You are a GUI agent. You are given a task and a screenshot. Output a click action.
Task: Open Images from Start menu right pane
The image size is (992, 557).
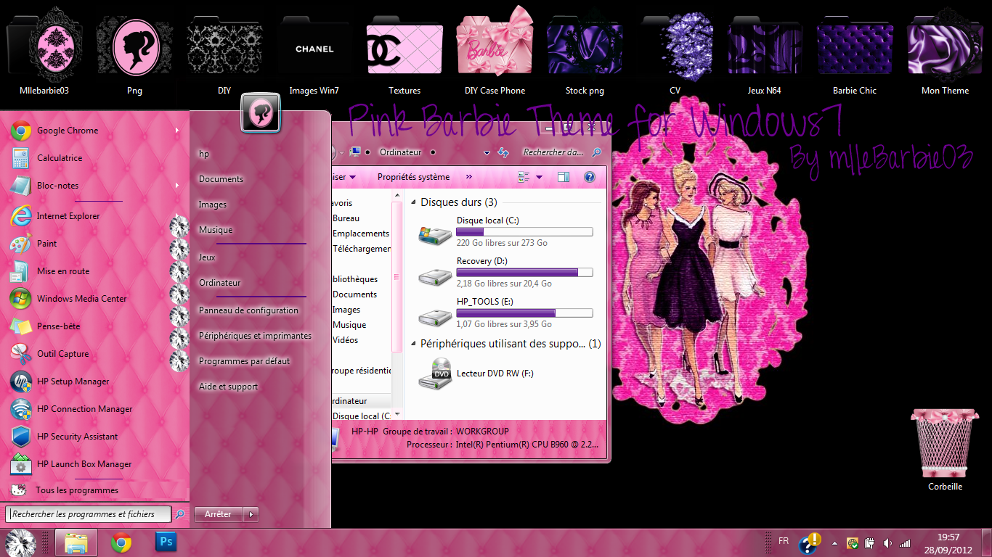tap(213, 205)
